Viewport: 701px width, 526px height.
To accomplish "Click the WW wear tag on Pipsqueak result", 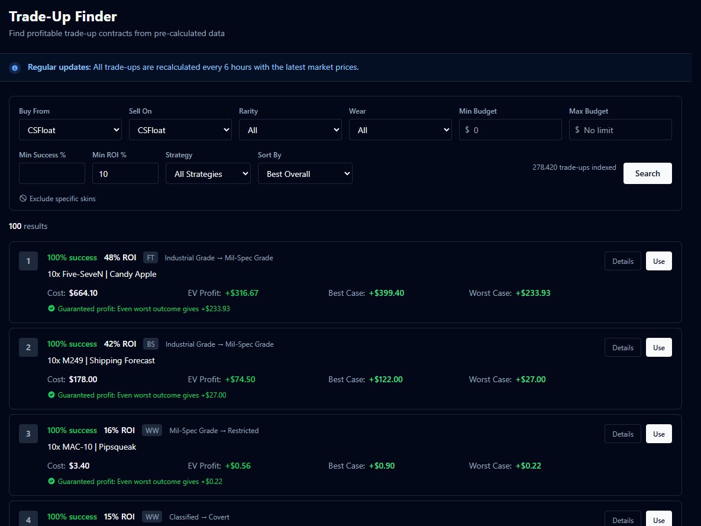I will (x=152, y=430).
